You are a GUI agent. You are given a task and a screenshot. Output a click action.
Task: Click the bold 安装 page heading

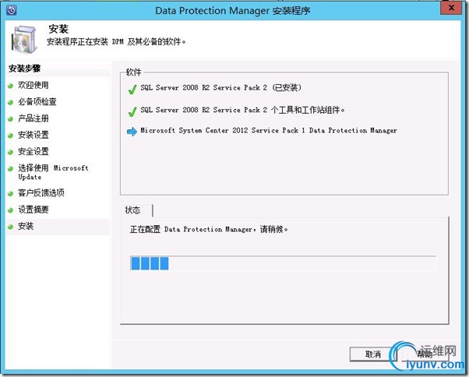(x=58, y=29)
